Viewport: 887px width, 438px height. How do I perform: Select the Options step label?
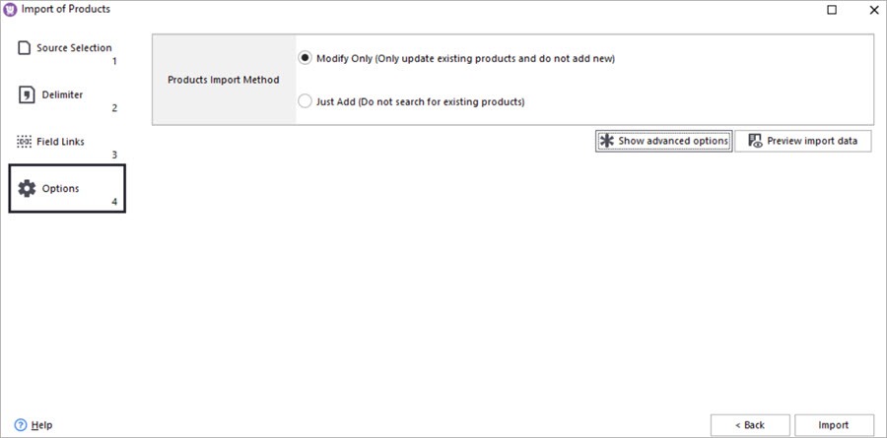click(x=60, y=188)
